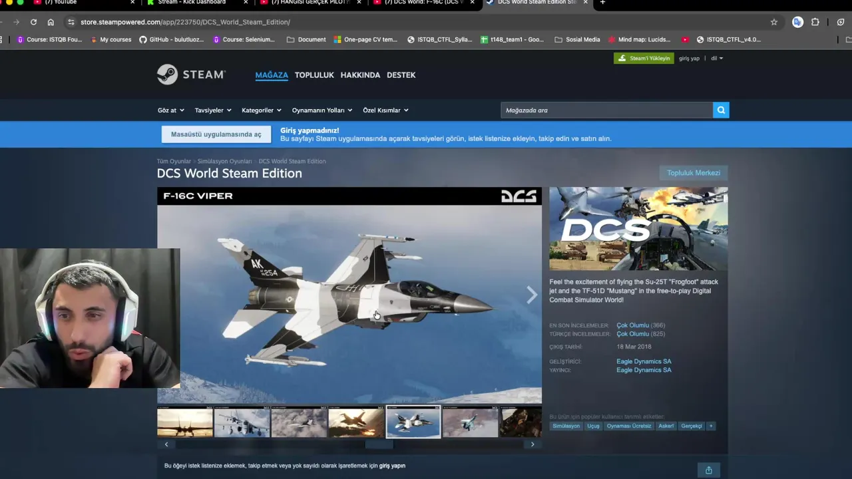This screenshot has height=479, width=852.
Task: Expand the Tavsiyeler dropdown
Action: (213, 110)
